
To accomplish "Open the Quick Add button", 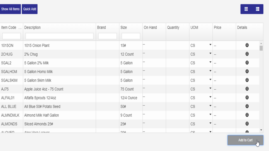I will coord(30,9).
